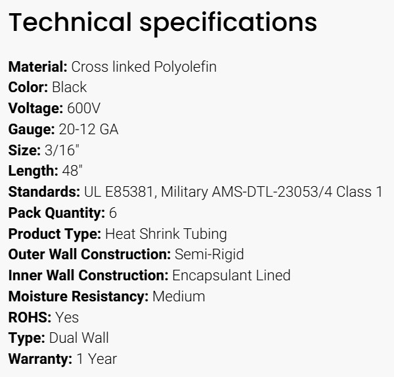Click the Pack Quantity label
Viewport: 394px width, 377px height.
click(x=56, y=213)
